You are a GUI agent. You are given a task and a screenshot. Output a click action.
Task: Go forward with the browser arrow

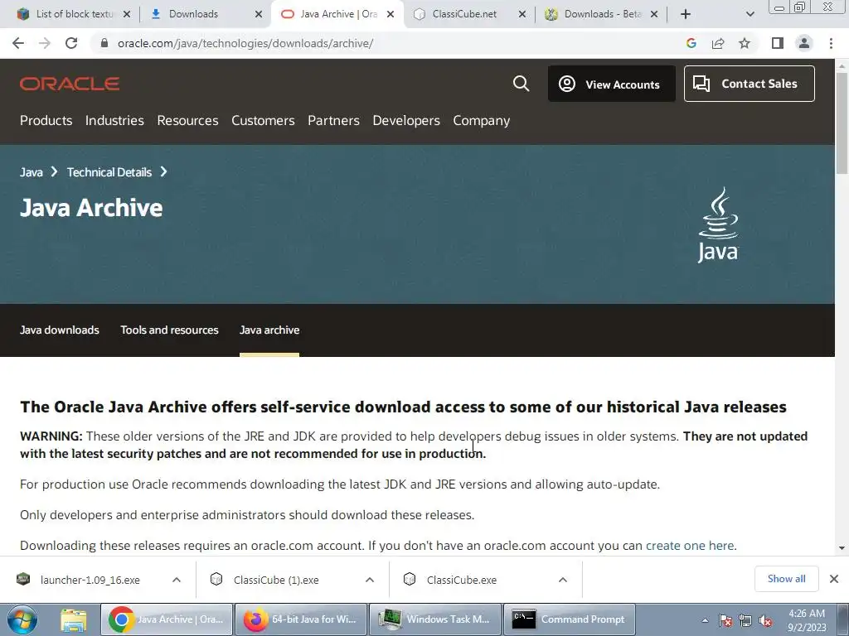pyautogui.click(x=45, y=43)
